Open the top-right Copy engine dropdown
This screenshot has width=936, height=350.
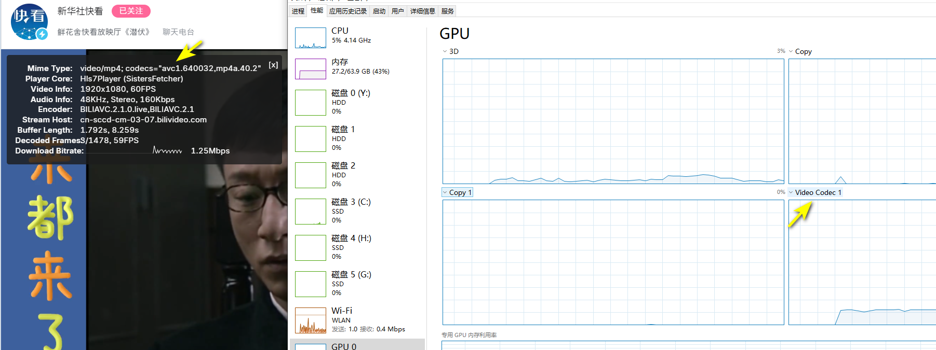(800, 51)
